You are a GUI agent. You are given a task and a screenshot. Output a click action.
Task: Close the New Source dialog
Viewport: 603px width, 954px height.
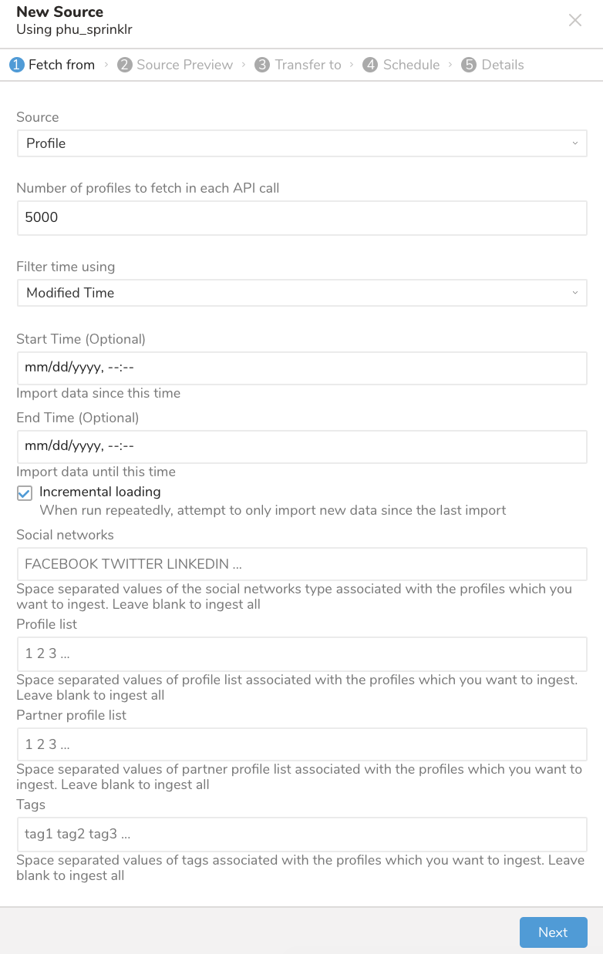coord(575,21)
